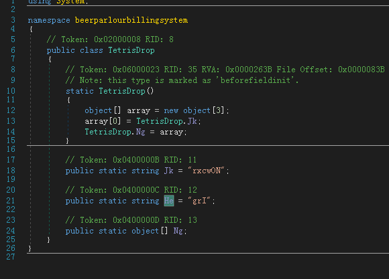Click the static TetrisDrop() constructor name
This screenshot has width=389, height=279.
(122, 91)
